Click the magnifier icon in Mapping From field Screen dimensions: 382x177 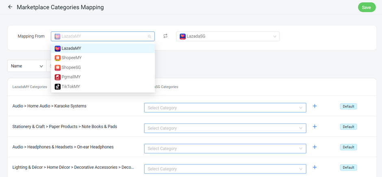click(x=149, y=37)
